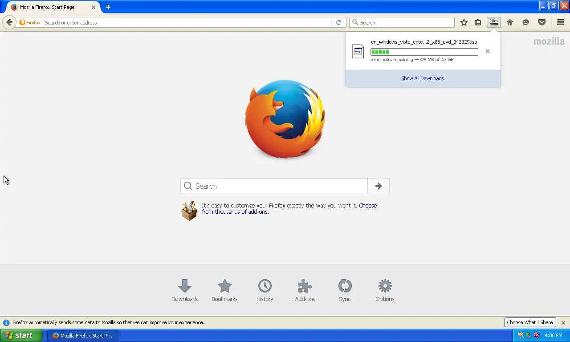Open Bookmarks star shortcut

(225, 291)
